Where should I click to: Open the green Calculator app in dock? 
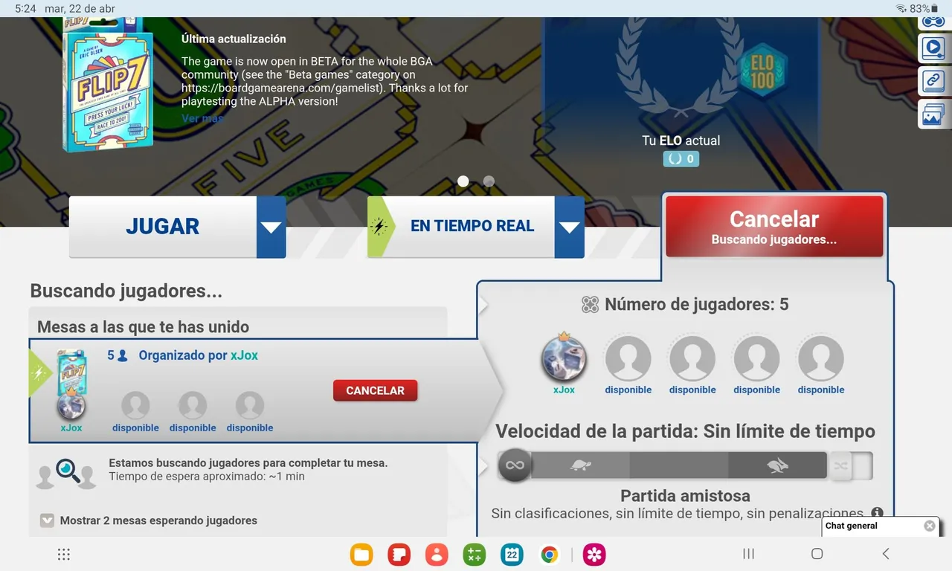(x=475, y=554)
